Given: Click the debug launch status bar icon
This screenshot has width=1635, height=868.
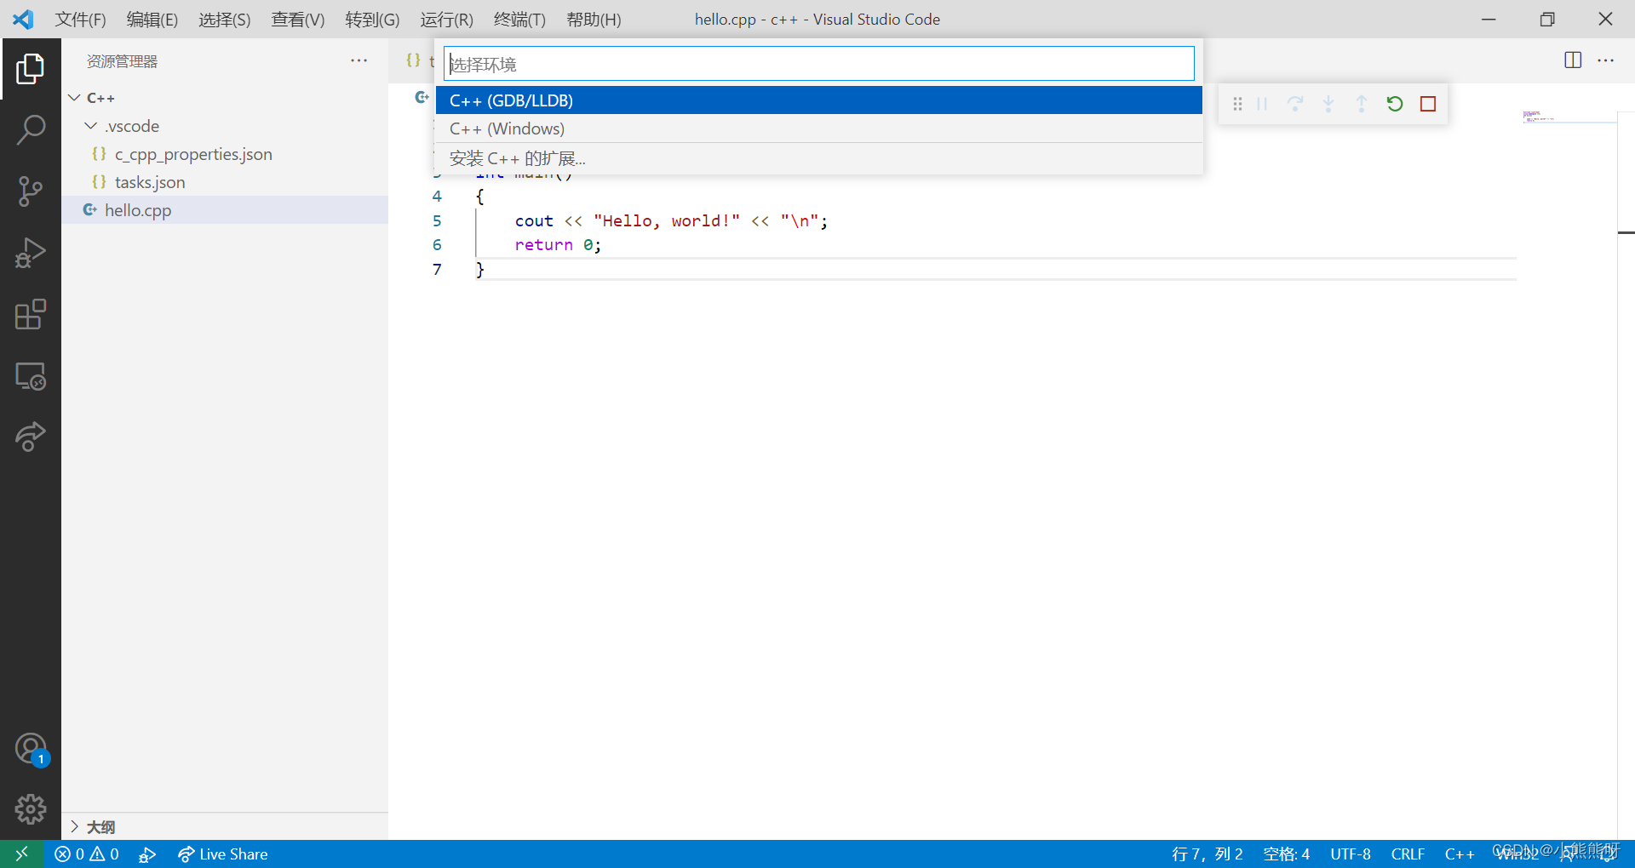Looking at the screenshot, I should click(x=147, y=854).
